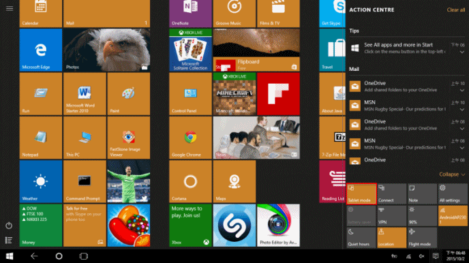Open Groove Music tile
The image size is (469, 263).
click(x=234, y=14)
